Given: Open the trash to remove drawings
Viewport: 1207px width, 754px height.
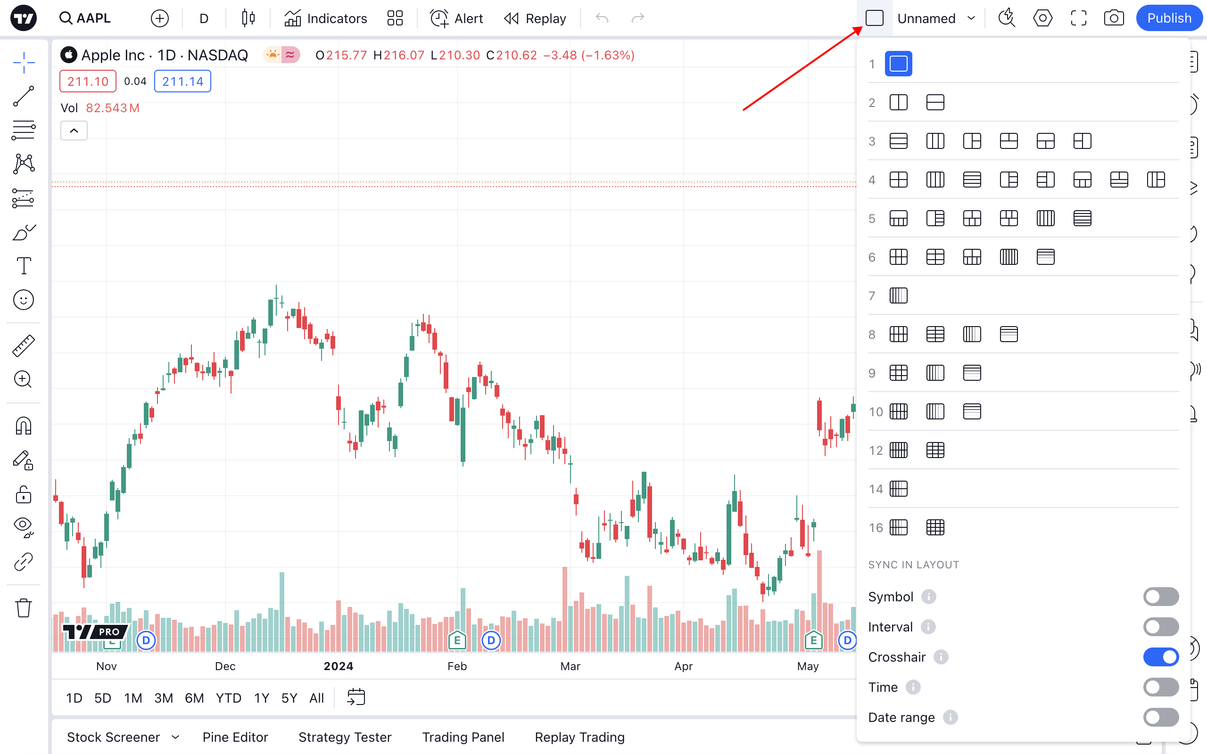Looking at the screenshot, I should coord(24,608).
